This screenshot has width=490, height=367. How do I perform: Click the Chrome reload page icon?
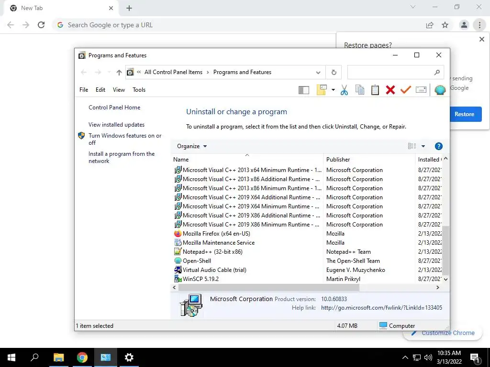coord(41,25)
